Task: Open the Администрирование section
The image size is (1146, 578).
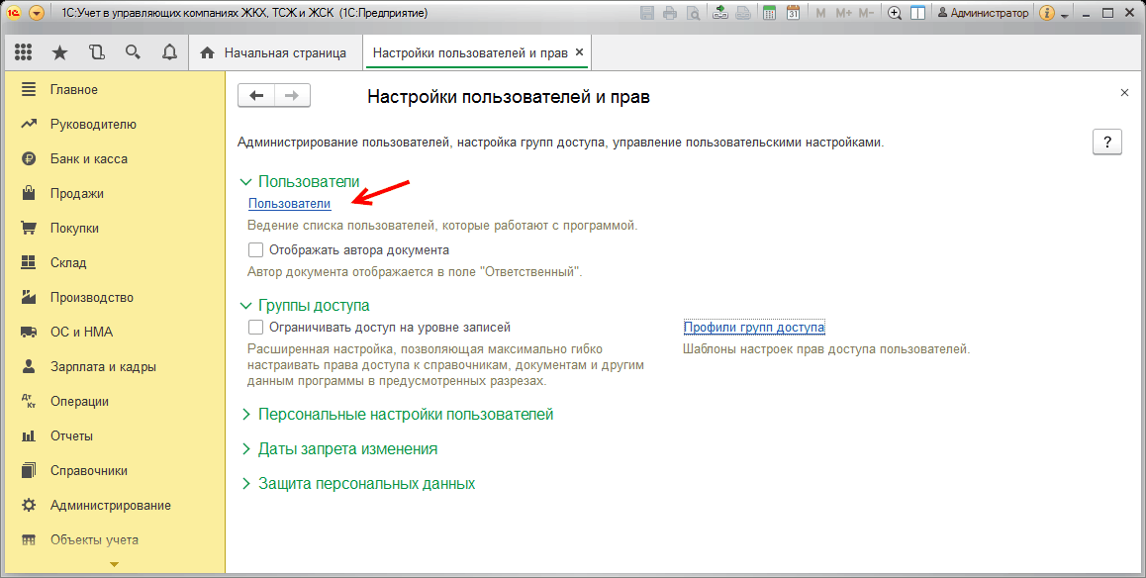Action: click(113, 505)
